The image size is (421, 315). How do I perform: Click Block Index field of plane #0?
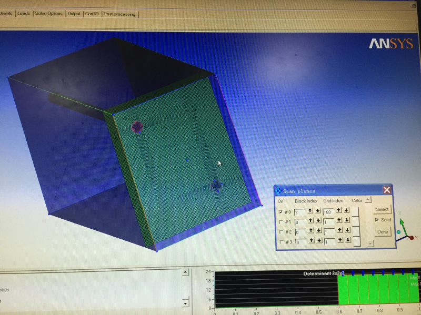(x=299, y=212)
